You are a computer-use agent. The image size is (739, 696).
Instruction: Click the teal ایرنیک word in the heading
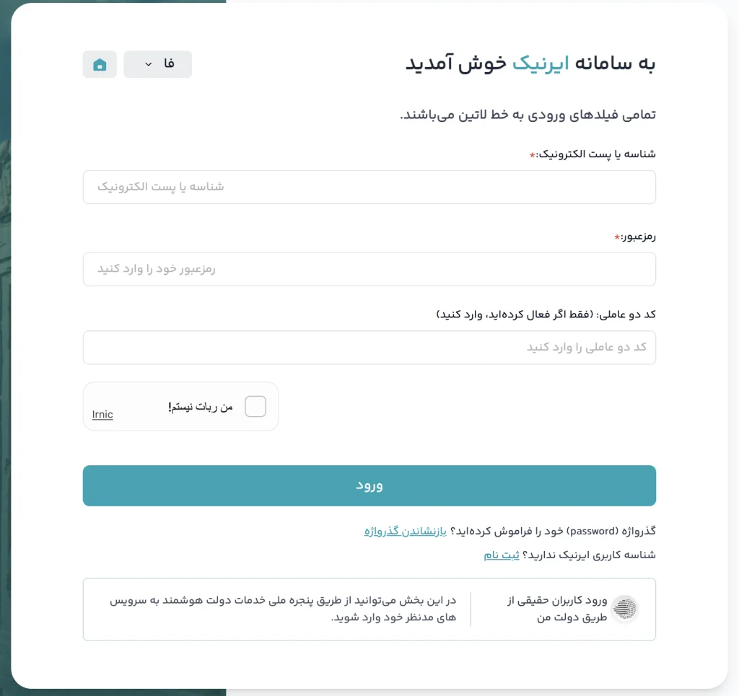pyautogui.click(x=541, y=63)
